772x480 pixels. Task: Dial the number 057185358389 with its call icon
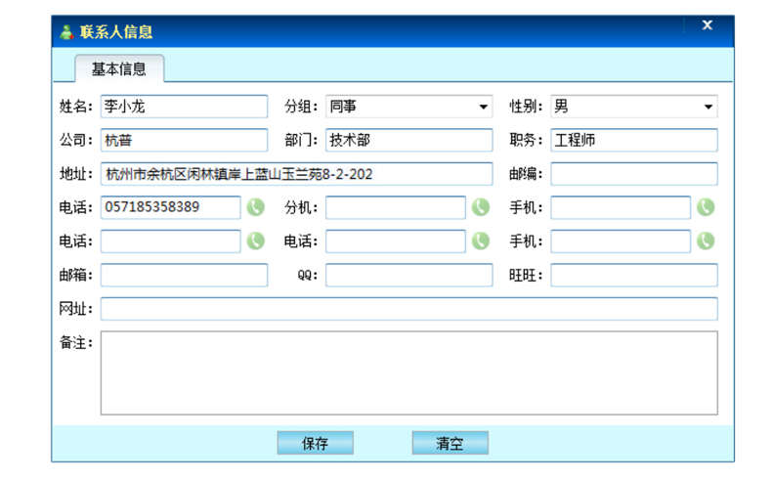pos(255,207)
